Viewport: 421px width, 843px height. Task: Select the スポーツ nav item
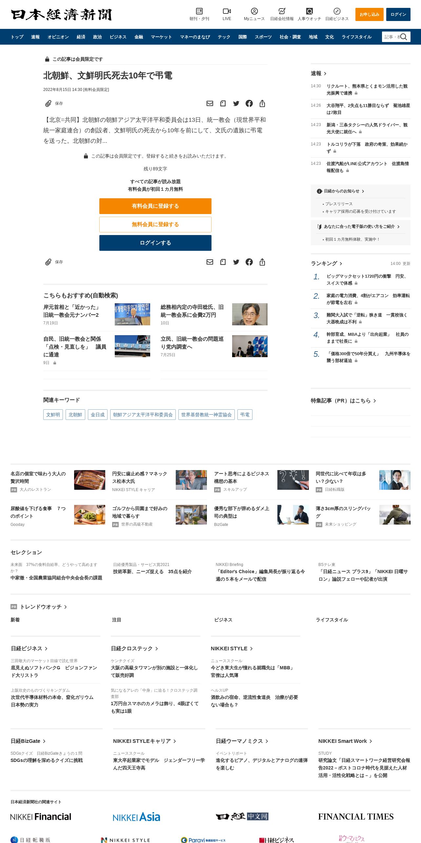[263, 37]
